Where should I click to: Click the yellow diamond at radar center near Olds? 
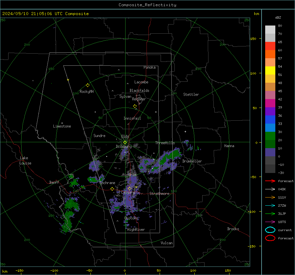click(125, 143)
